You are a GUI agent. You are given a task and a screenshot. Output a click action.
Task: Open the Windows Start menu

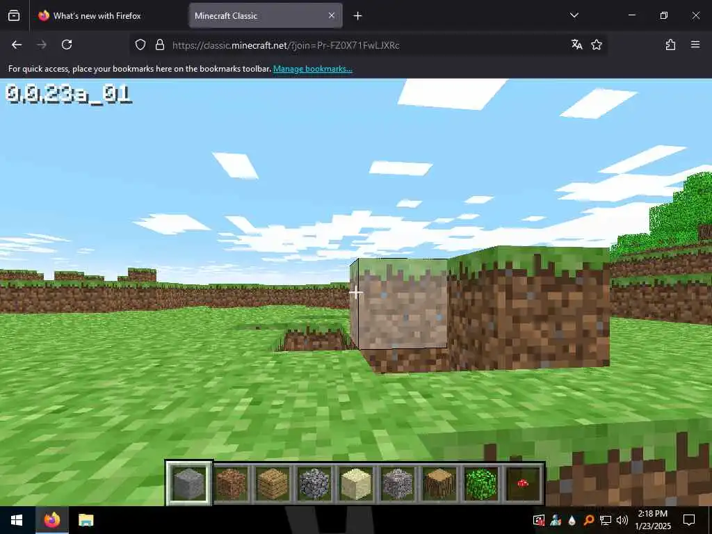(17, 520)
